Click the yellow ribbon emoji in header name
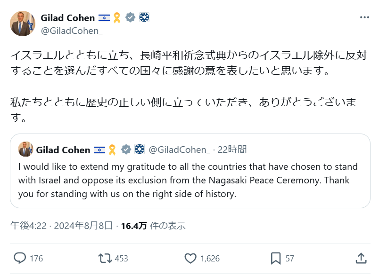This screenshot has width=379, height=276. [x=116, y=18]
